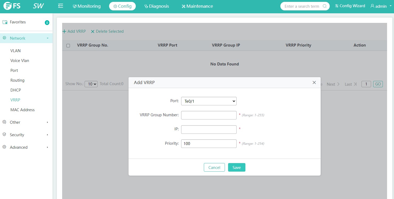Expand the Security section arrow
This screenshot has width=394, height=199.
click(x=47, y=135)
